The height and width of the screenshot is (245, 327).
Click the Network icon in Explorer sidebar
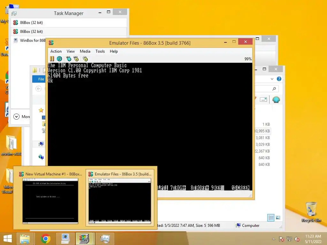[41, 157]
